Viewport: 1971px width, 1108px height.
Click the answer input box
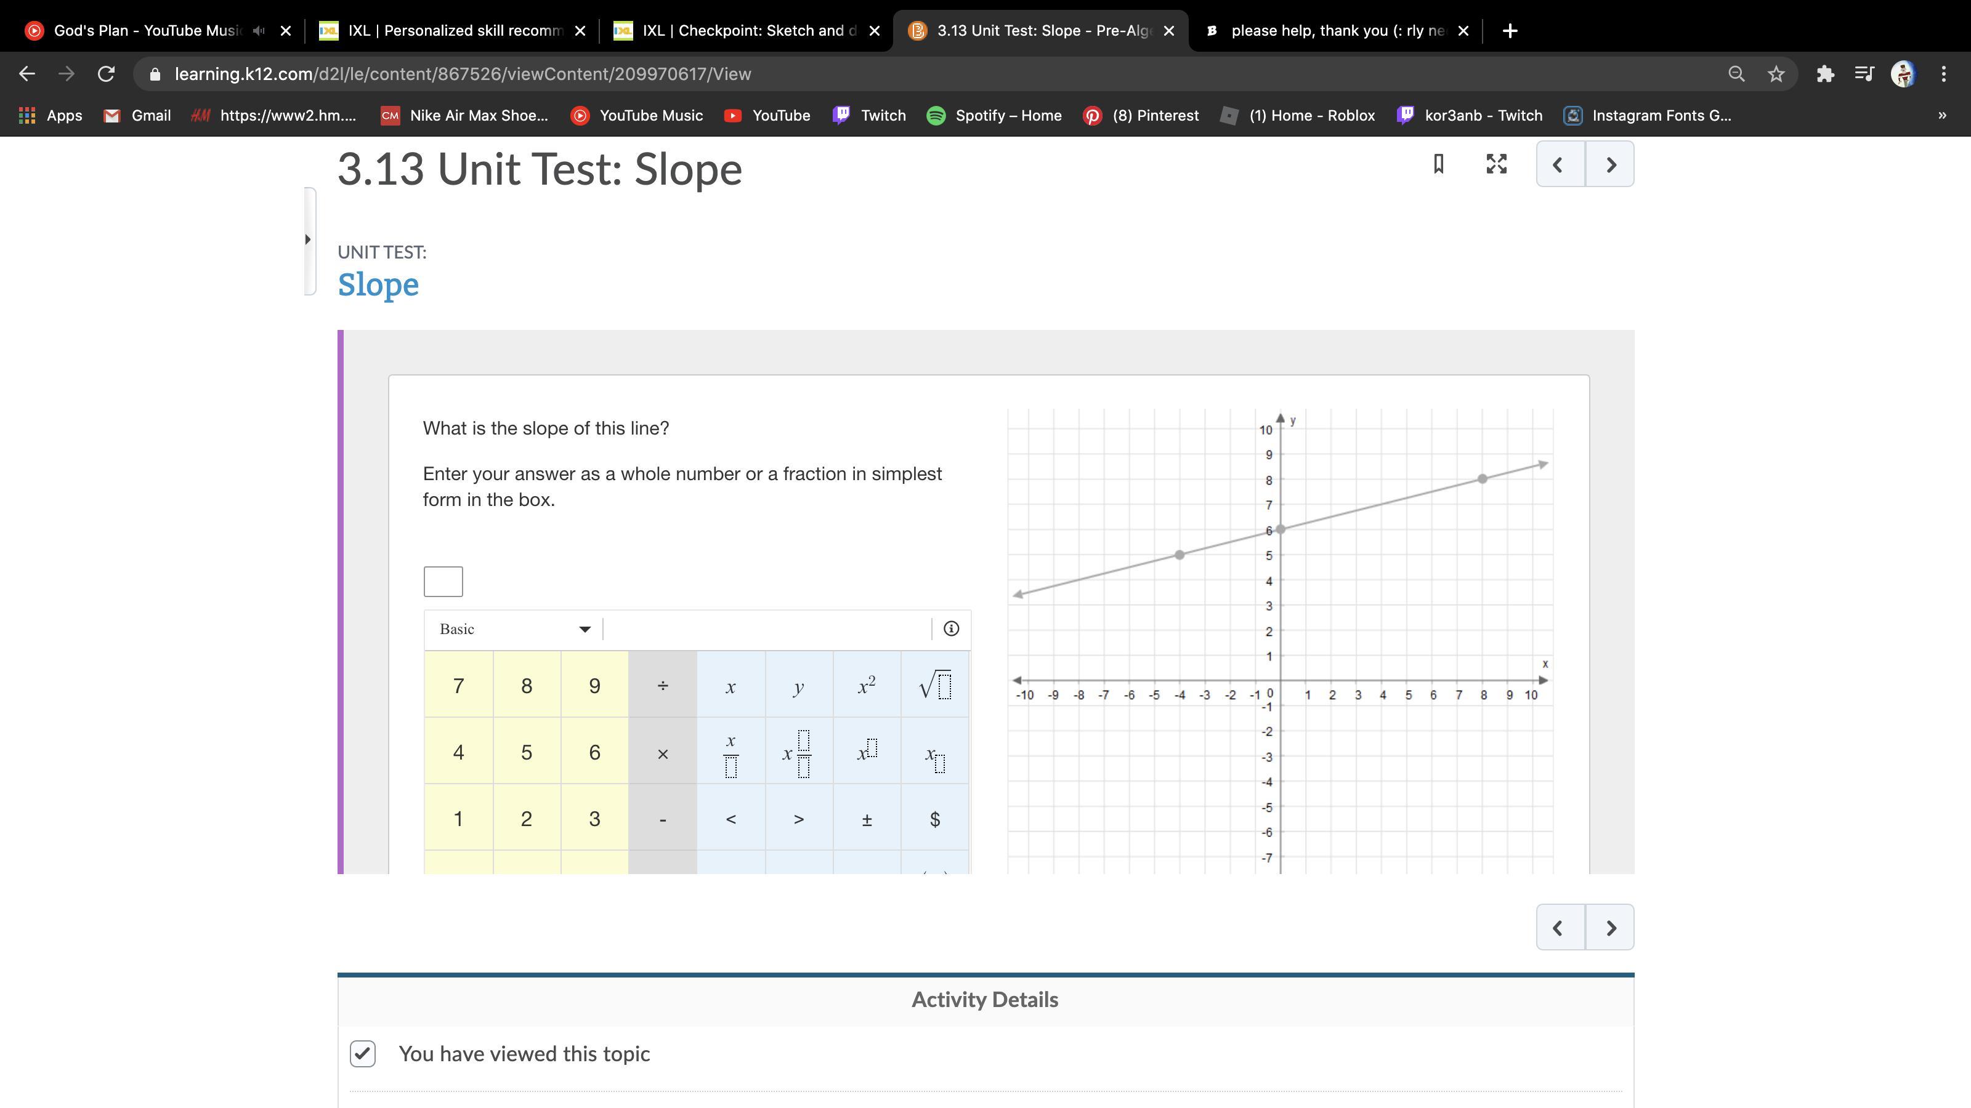(x=443, y=581)
